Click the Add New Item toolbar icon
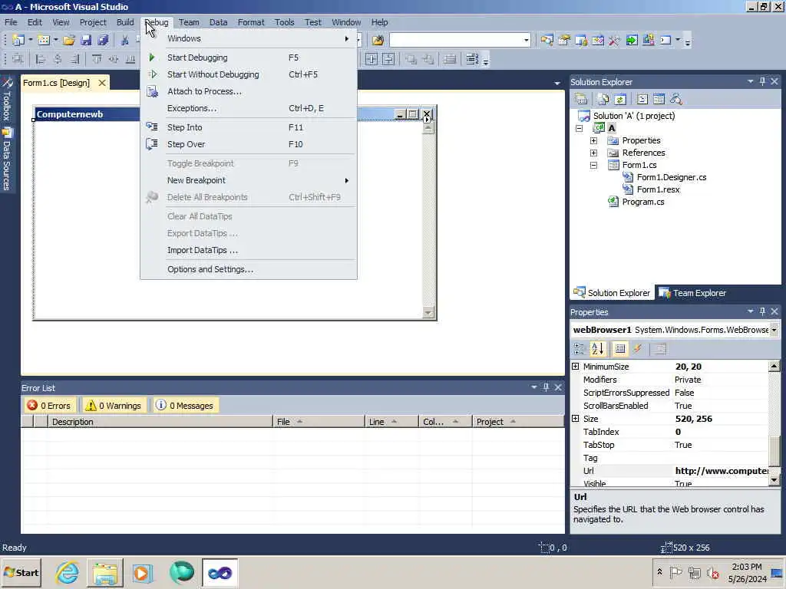The width and height of the screenshot is (786, 589). tap(44, 40)
